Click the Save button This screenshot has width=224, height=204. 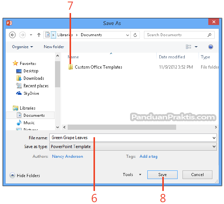[x=162, y=175]
